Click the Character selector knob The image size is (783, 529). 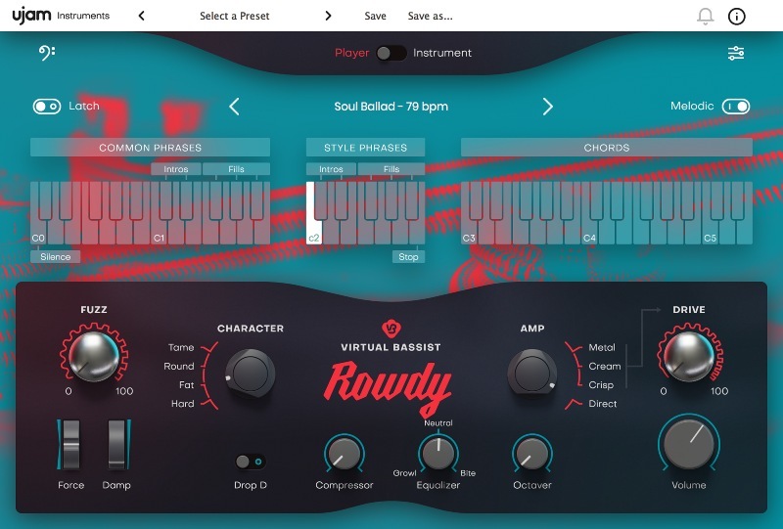click(251, 373)
